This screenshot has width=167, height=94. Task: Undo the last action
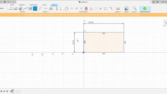coord(8,2)
